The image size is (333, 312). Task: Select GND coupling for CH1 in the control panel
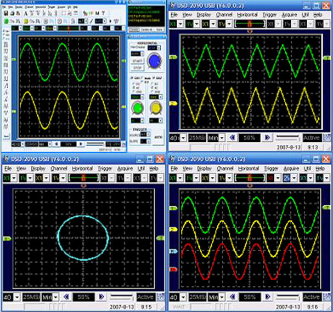(133, 91)
